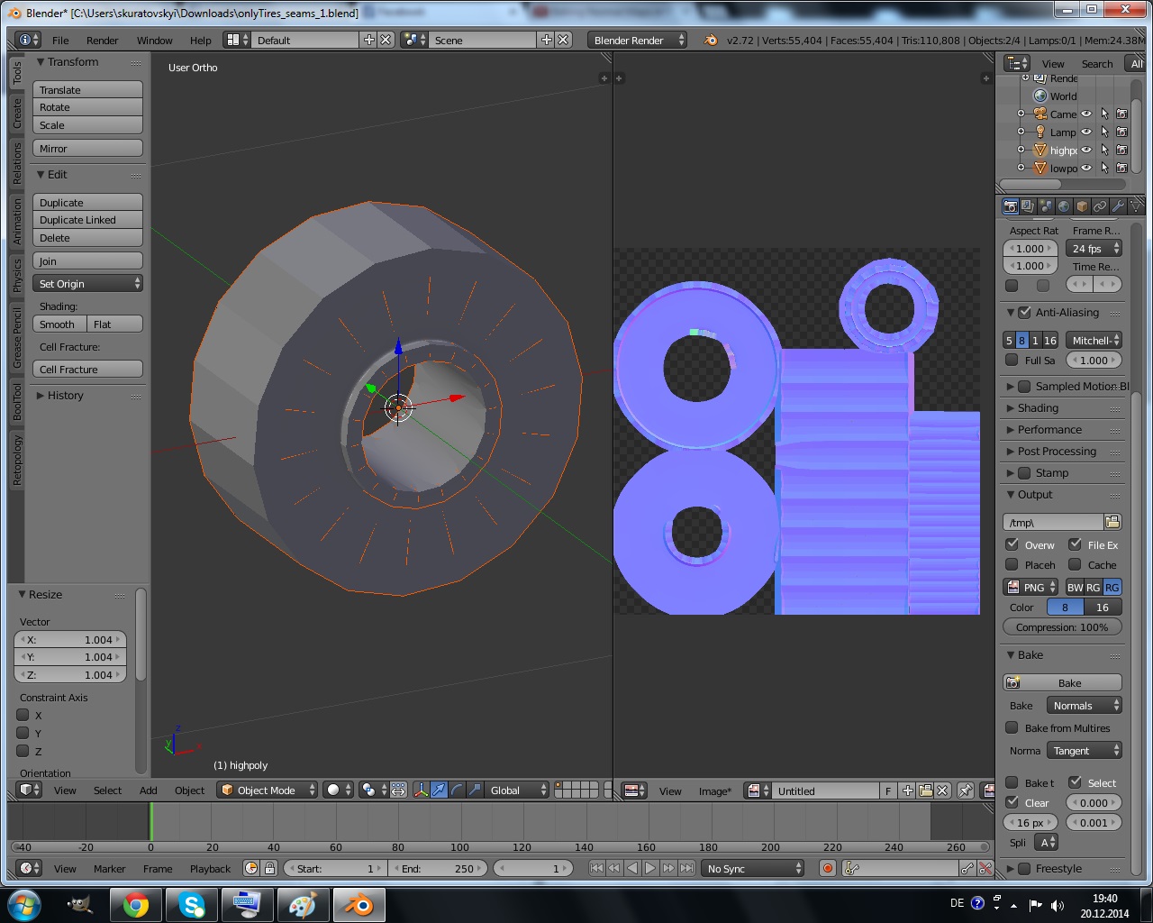Open the Image menu in UV editor
Image resolution: width=1153 pixels, height=923 pixels.
[x=714, y=790]
